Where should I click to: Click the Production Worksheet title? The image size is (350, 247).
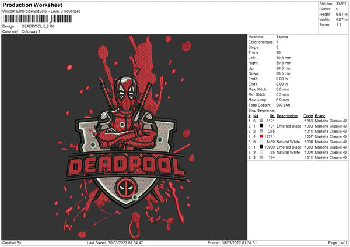pos(32,5)
